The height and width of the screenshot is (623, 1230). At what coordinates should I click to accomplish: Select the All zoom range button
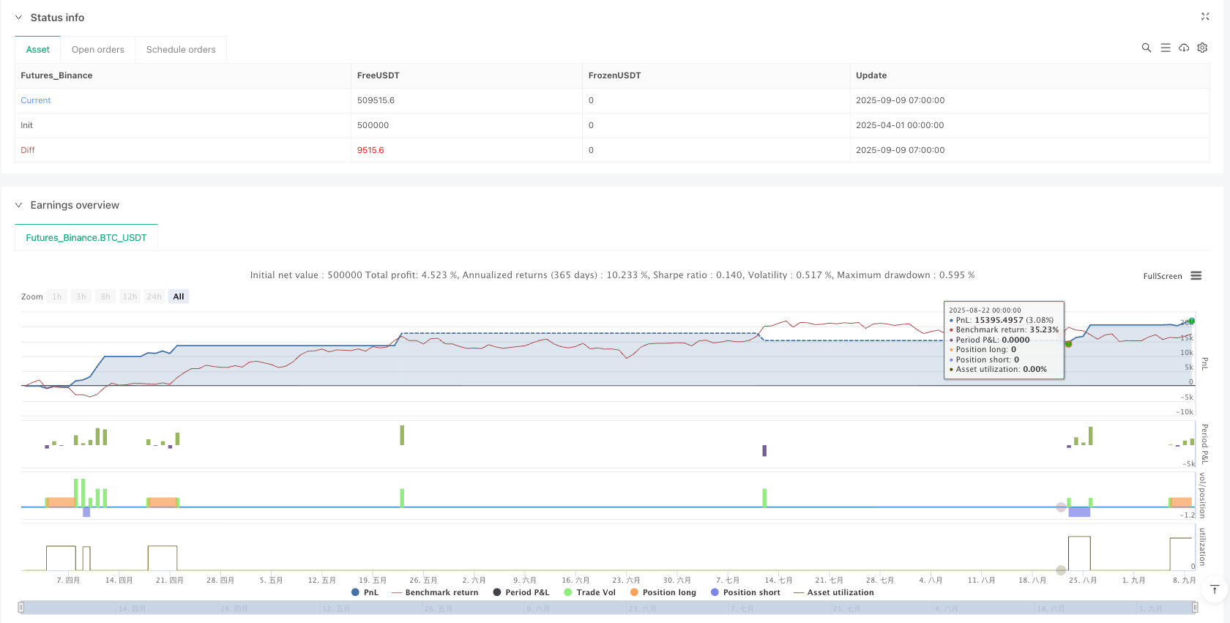pyautogui.click(x=179, y=296)
